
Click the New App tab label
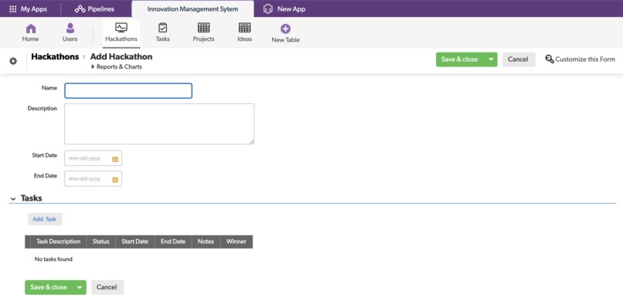(291, 8)
